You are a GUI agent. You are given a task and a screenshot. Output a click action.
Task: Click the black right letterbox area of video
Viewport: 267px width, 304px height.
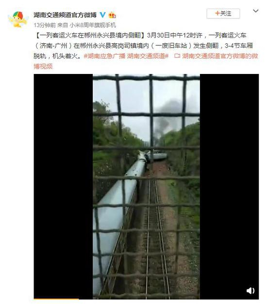click(x=229, y=186)
